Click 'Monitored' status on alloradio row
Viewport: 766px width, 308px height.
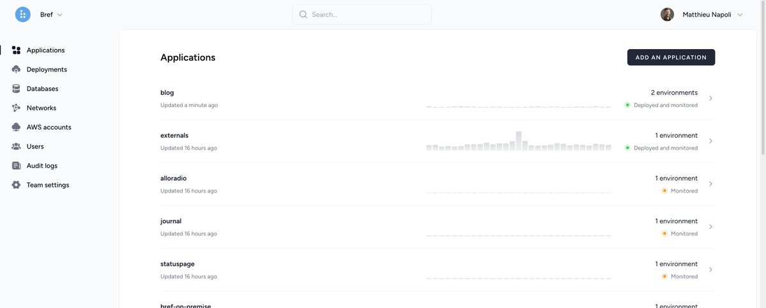click(684, 191)
